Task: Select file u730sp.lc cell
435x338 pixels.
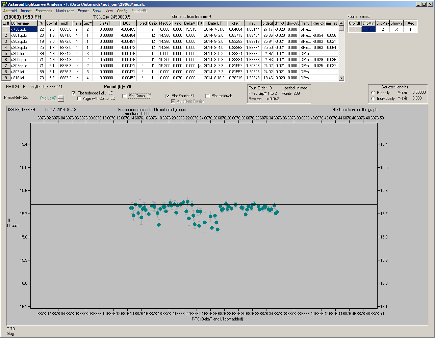Action: pos(24,29)
